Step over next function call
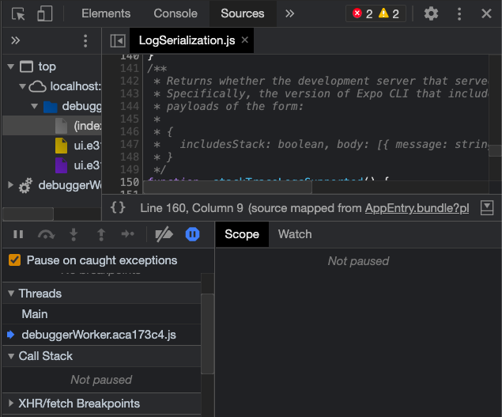The width and height of the screenshot is (502, 417). [46, 234]
